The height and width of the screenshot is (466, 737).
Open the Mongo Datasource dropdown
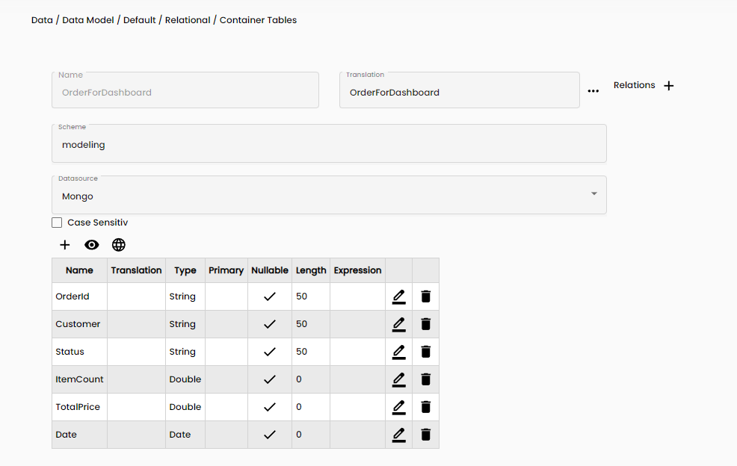click(x=593, y=193)
